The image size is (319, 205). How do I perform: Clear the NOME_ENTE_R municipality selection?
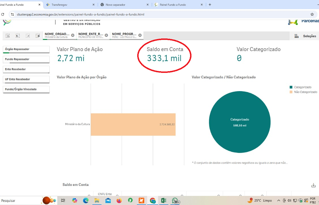coord(106,35)
